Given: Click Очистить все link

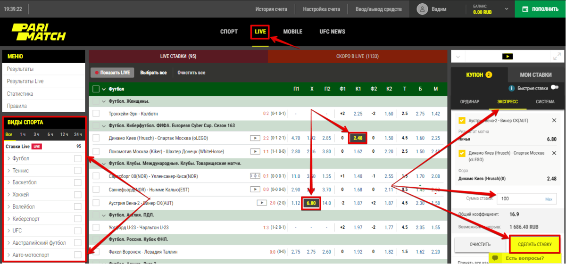Looking at the screenshot, I should point(191,73).
